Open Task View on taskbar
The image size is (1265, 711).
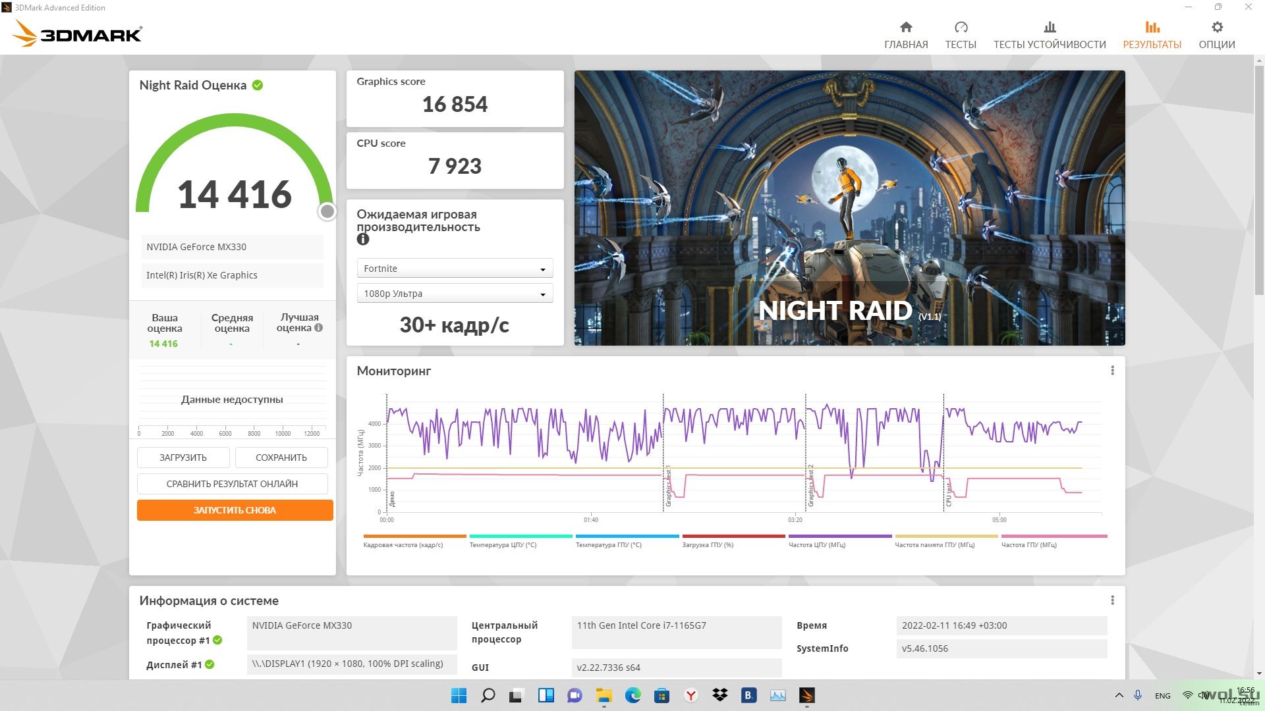coord(517,695)
